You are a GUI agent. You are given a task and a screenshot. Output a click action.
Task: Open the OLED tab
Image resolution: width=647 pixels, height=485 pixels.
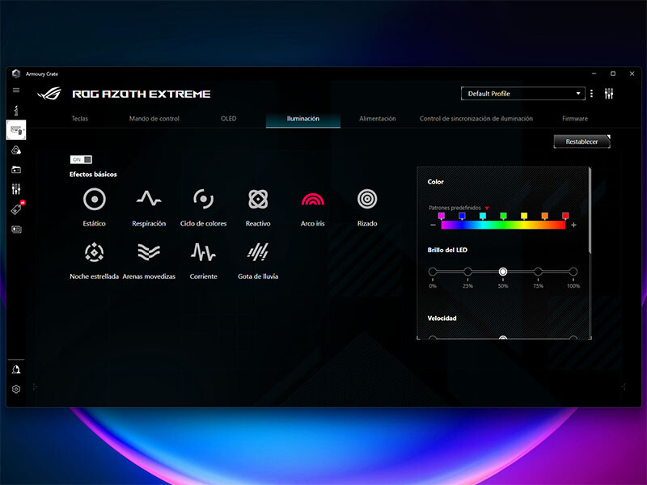[x=229, y=119]
